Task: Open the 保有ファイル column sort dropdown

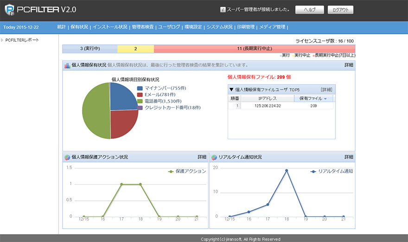Action: pyautogui.click(x=325, y=99)
